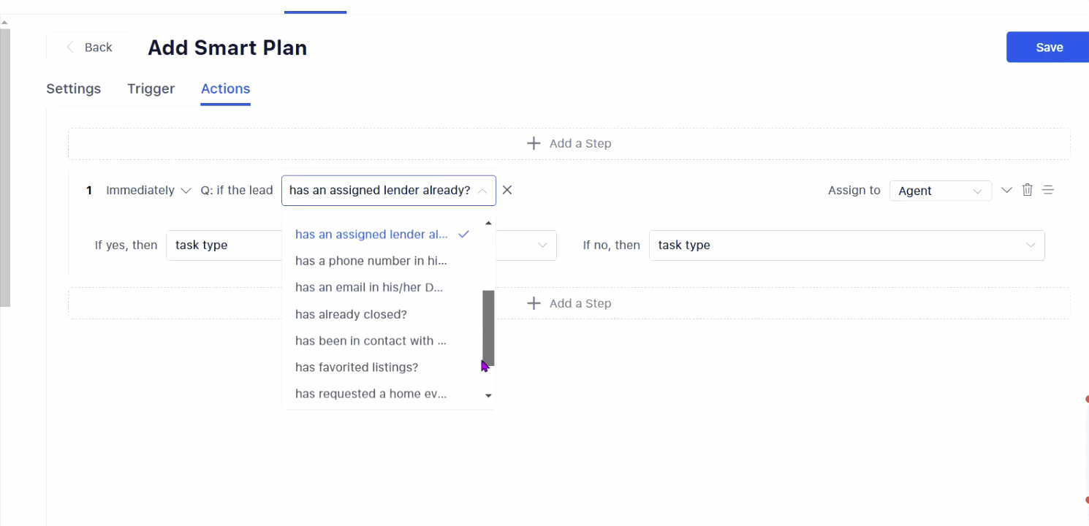Click the page's left scrollbar up arrow
This screenshot has width=1089, height=526.
point(4,22)
